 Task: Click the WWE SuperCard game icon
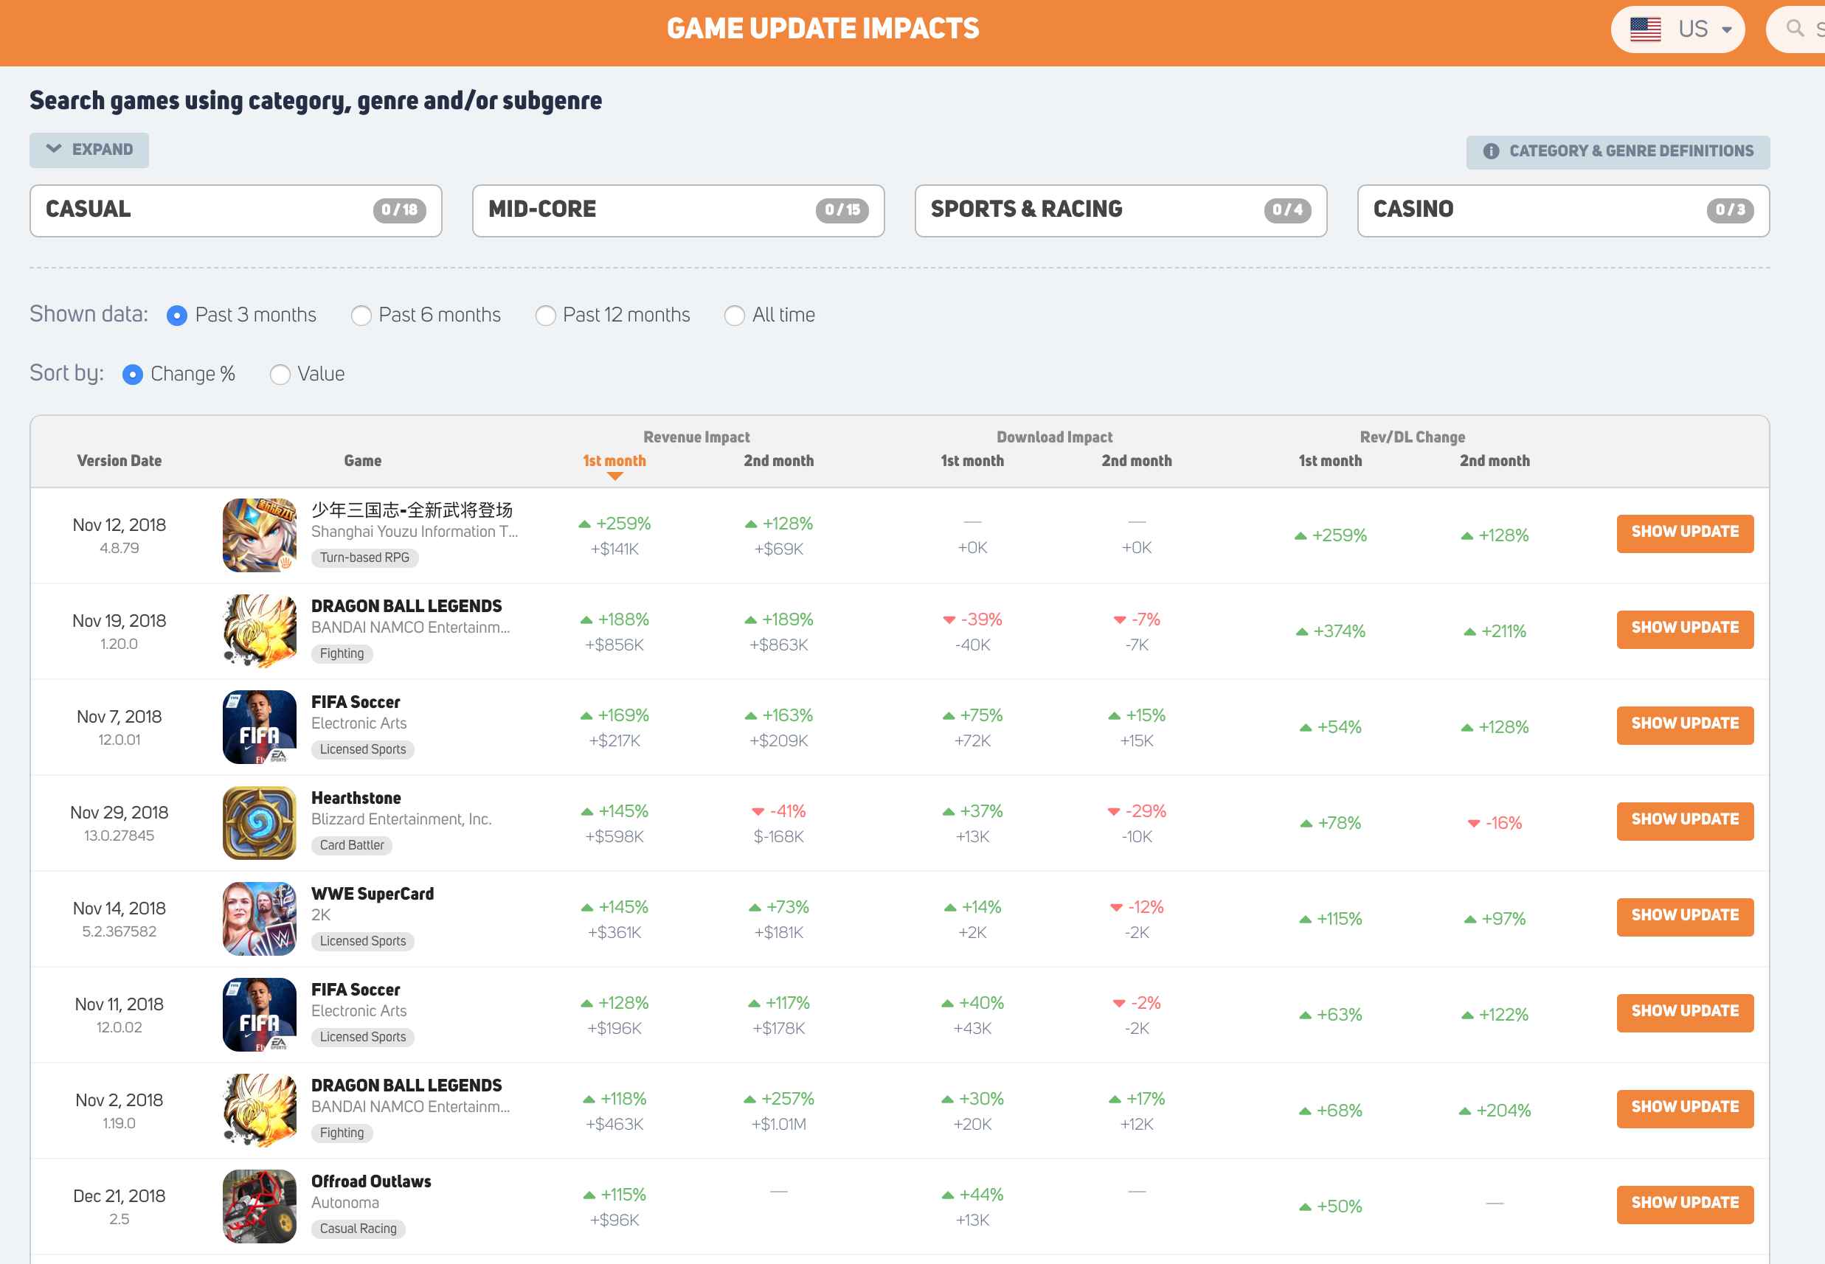point(260,919)
